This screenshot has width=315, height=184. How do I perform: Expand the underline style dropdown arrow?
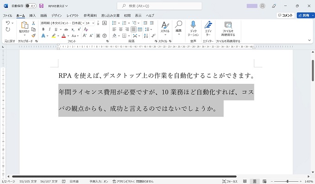(61, 30)
